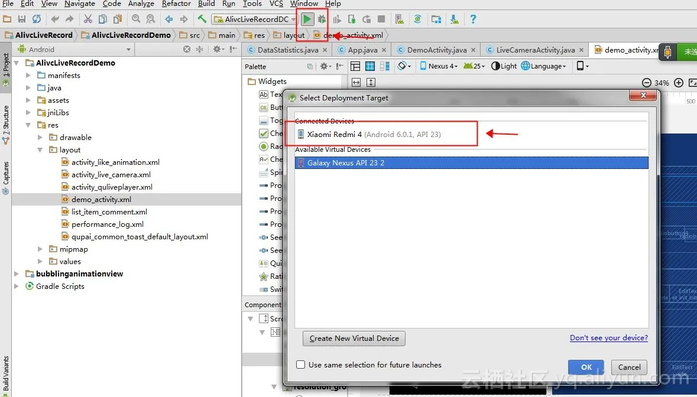
Task: Select activity_live_camera.xml in project tree
Action: pos(111,174)
